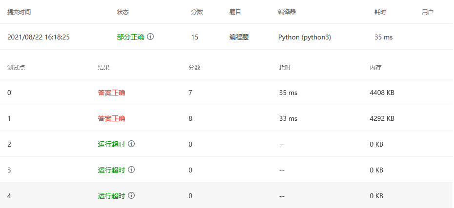This screenshot has height=208, width=454.
Task: Click the 编程题 problem type cell
Action: [x=239, y=37]
